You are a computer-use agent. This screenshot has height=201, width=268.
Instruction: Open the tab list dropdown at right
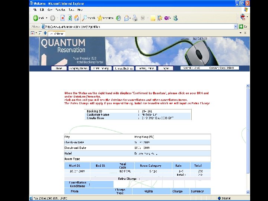click(240, 33)
